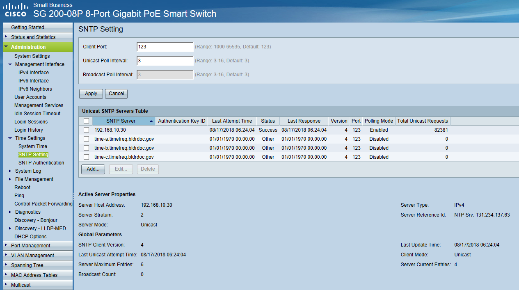Sort by Polling Mode column header
The height and width of the screenshot is (290, 519).
(379, 121)
